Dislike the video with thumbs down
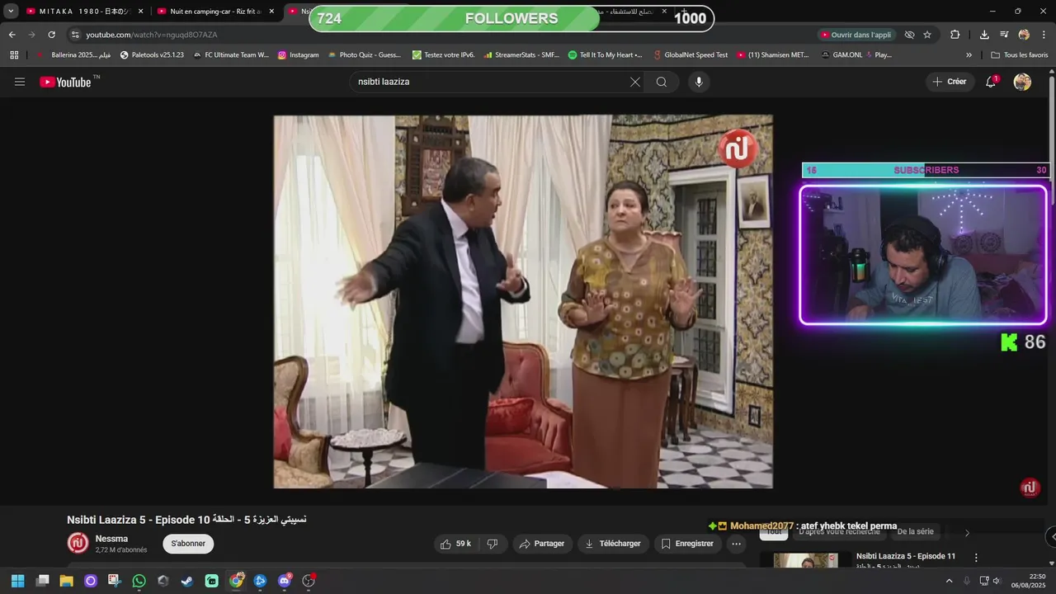 click(x=493, y=544)
